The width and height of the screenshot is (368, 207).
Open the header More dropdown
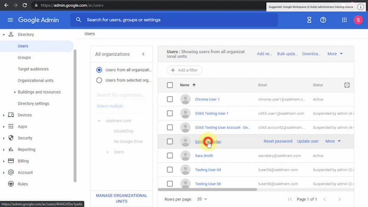(335, 54)
